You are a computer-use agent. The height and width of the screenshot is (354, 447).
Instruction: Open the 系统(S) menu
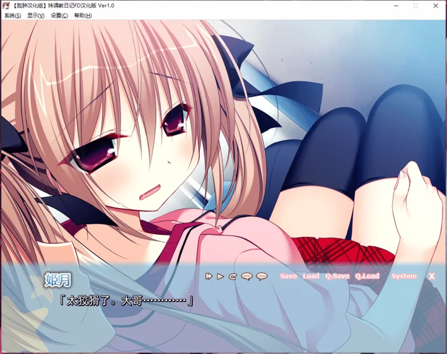tap(12, 16)
